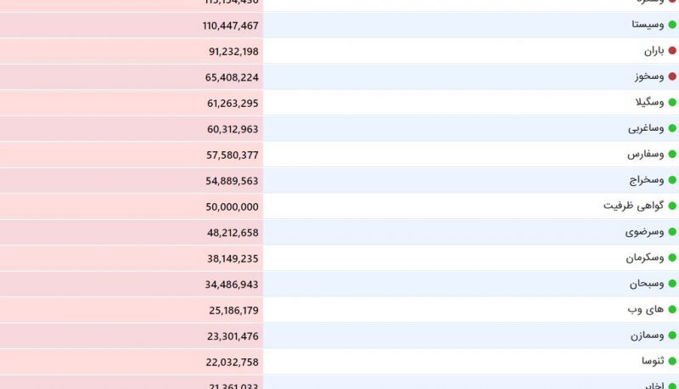The height and width of the screenshot is (389, 679).
Task: Open the وسکرمان symbol
Action: pyautogui.click(x=645, y=257)
